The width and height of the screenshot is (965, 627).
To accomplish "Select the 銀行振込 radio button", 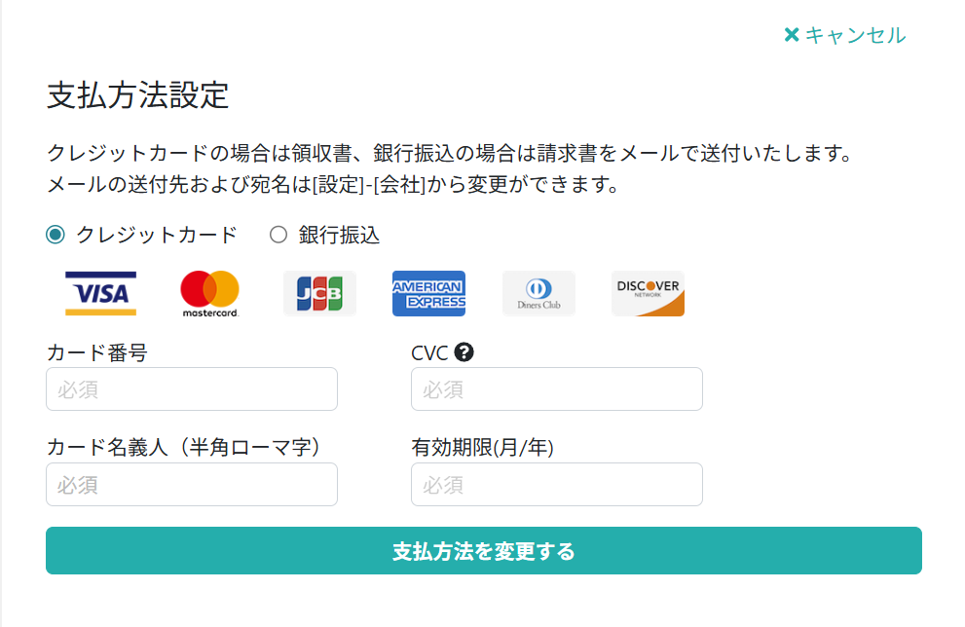I will [x=278, y=235].
